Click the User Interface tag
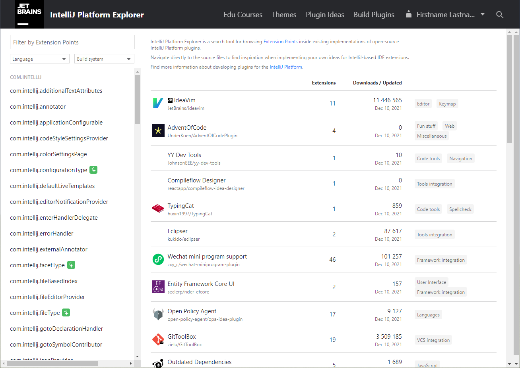This screenshot has height=368, width=520. [431, 282]
